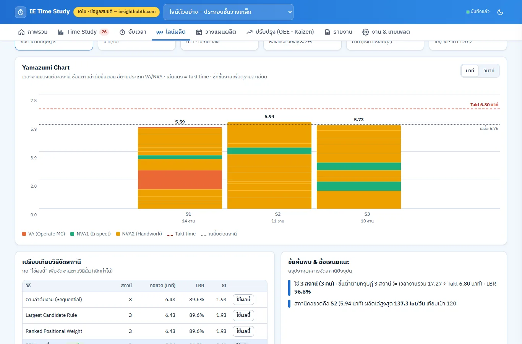
Task: Toggle VA (Operate MC) legend item
Action: click(x=44, y=234)
